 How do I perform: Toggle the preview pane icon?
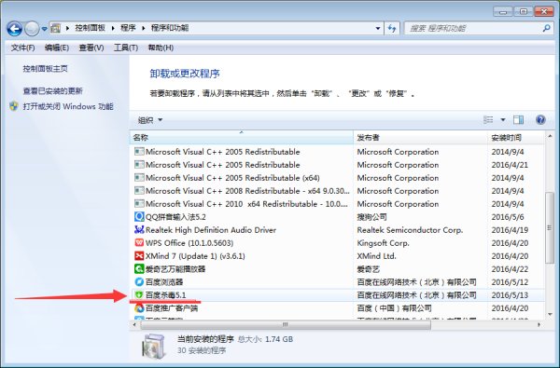pos(518,120)
